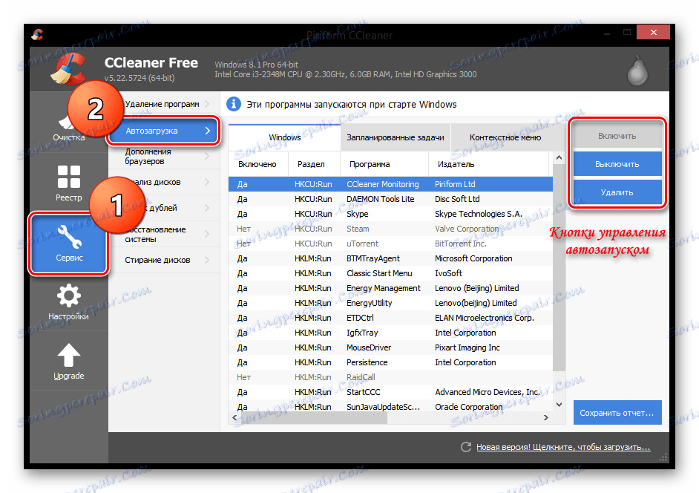The height and width of the screenshot is (493, 699).
Task: Select the DAEMON Tools Lite row
Action: pos(390,199)
